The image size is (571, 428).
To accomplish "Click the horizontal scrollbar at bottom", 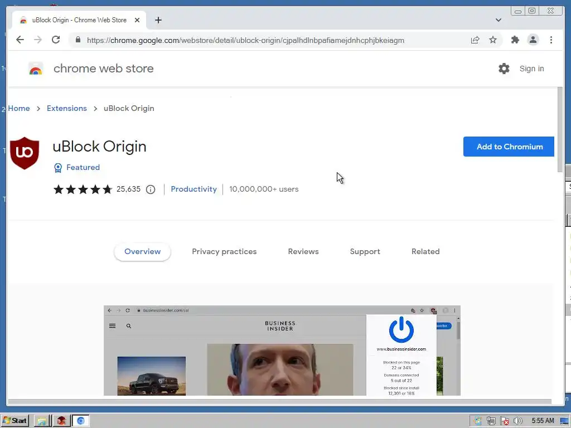I will pos(280,401).
